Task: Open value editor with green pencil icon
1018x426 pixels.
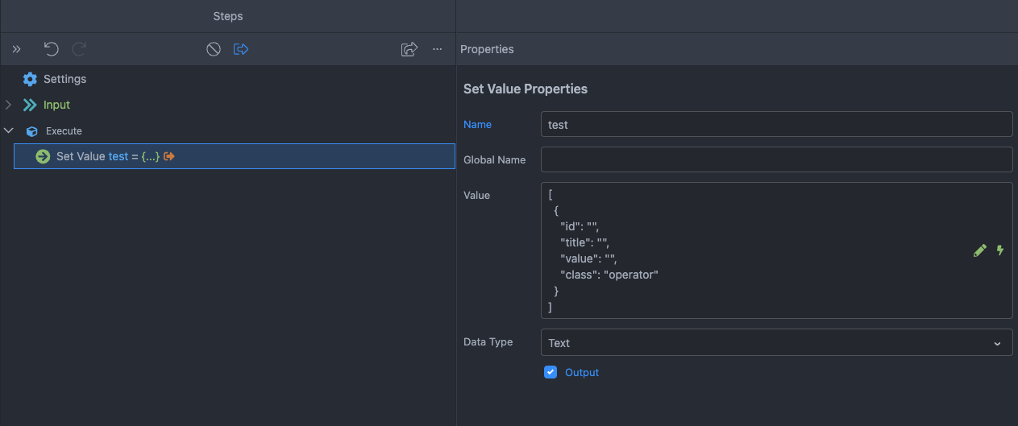Action: [980, 250]
